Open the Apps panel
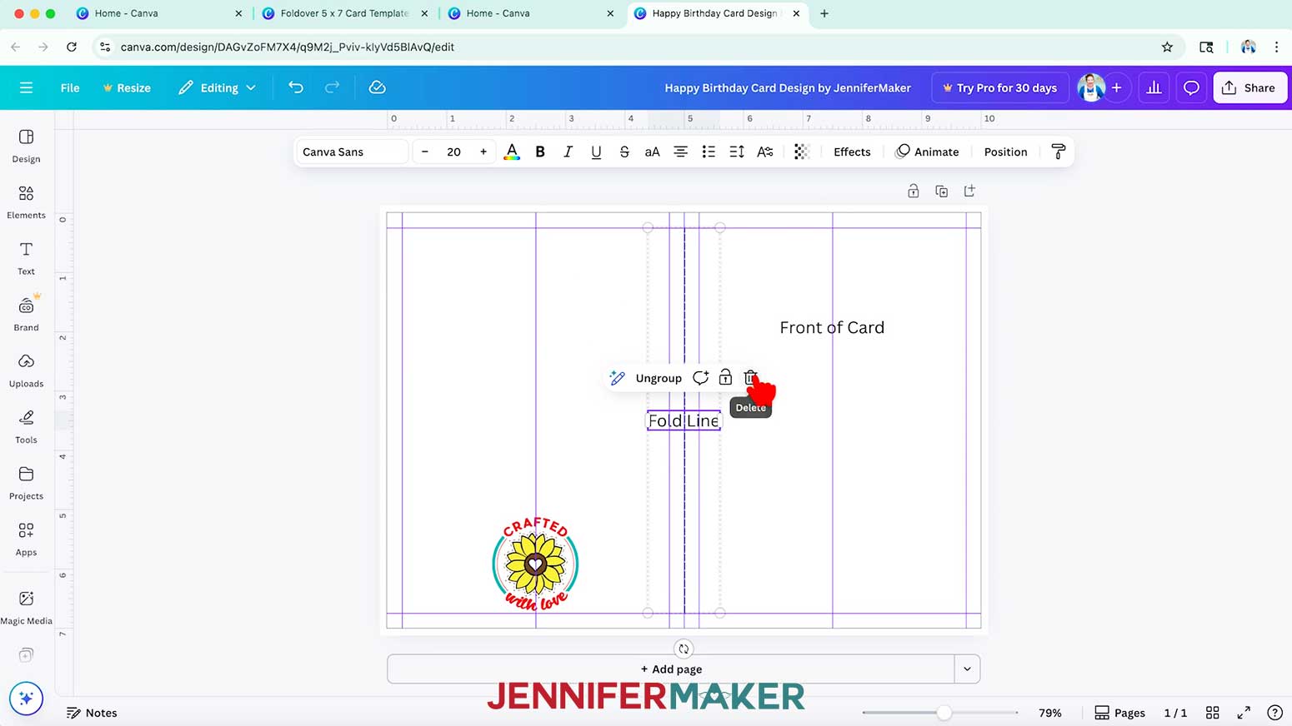The width and height of the screenshot is (1292, 726). tap(26, 539)
